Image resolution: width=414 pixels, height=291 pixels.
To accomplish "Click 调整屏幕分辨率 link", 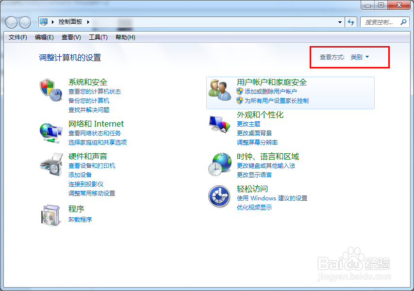I will pos(257,143).
